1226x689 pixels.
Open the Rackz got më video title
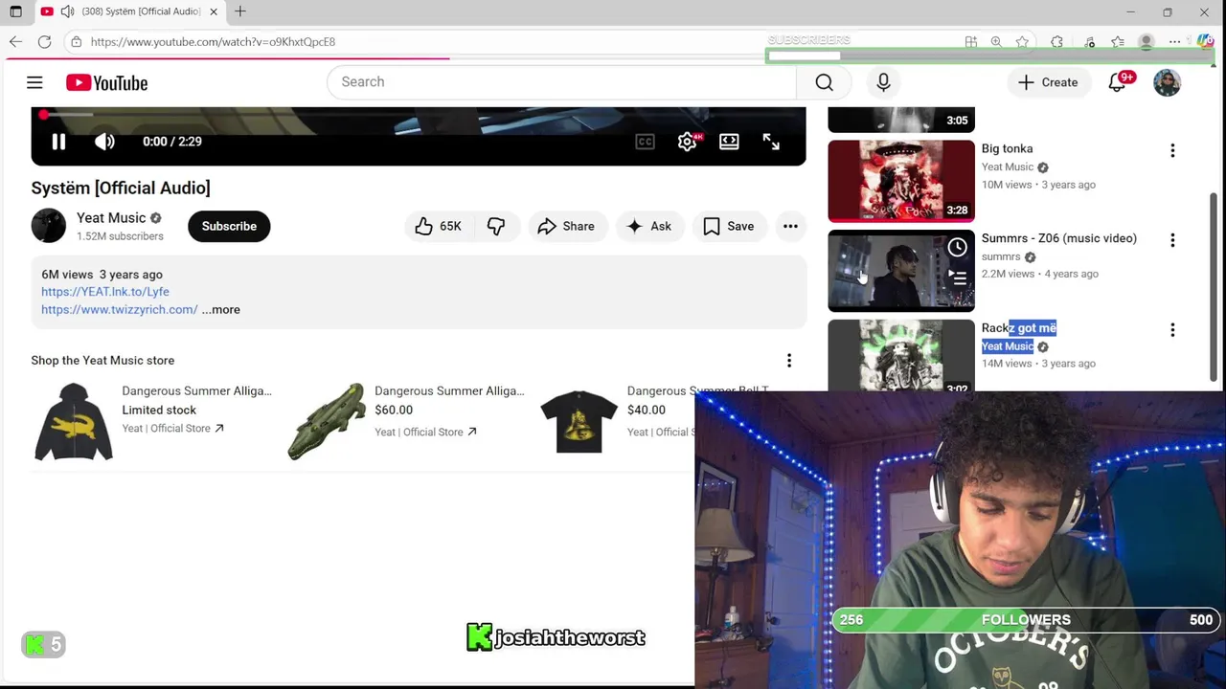[x=1019, y=328]
